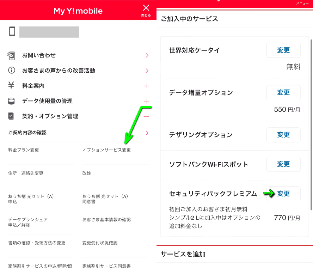Click the 770 円/月 price text
The height and width of the screenshot is (268, 313).
(287, 218)
